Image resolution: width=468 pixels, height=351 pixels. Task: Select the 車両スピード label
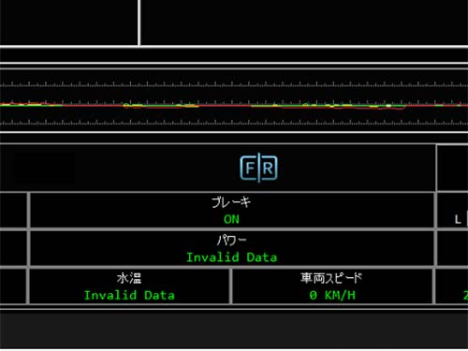click(331, 278)
